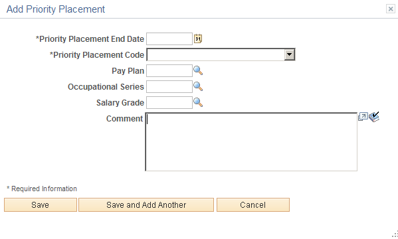Screen dimensions: 398x239
Task: Click Save and Add Another
Action: (x=146, y=204)
